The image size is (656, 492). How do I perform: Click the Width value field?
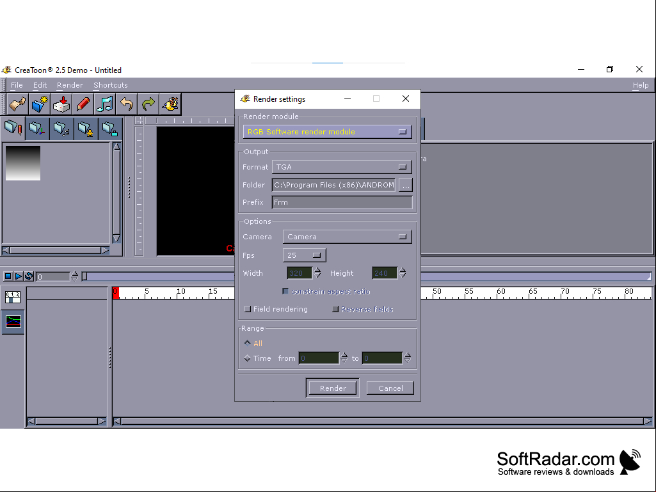[x=300, y=273]
